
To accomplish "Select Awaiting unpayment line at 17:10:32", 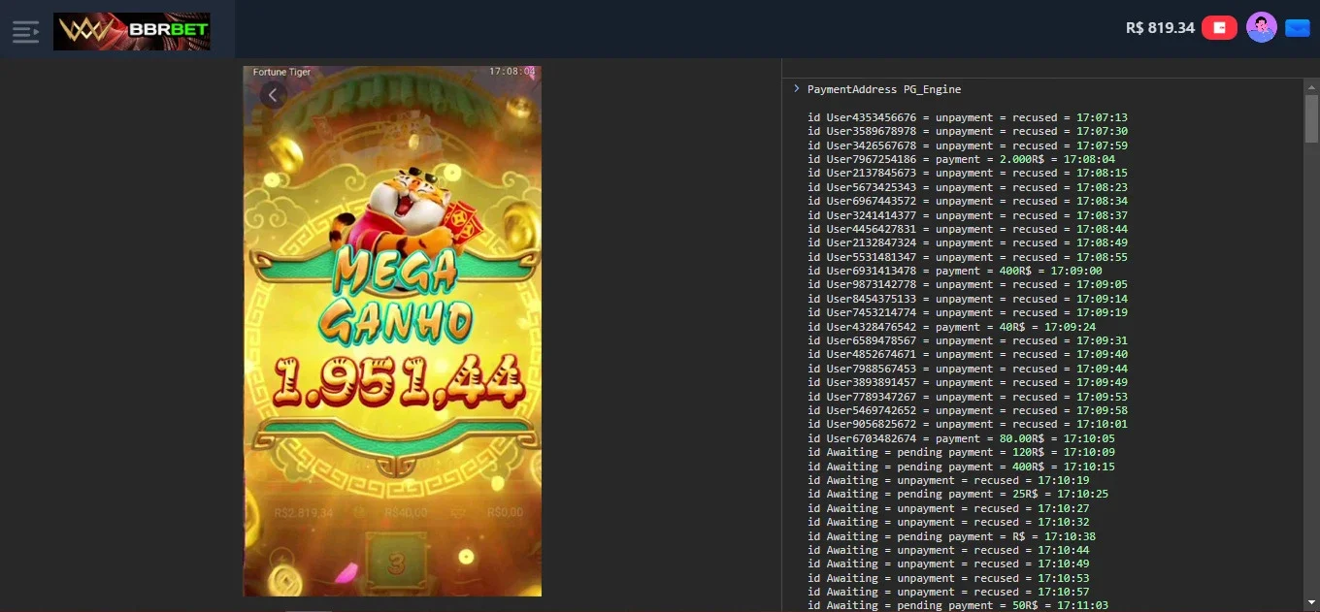I will point(948,522).
